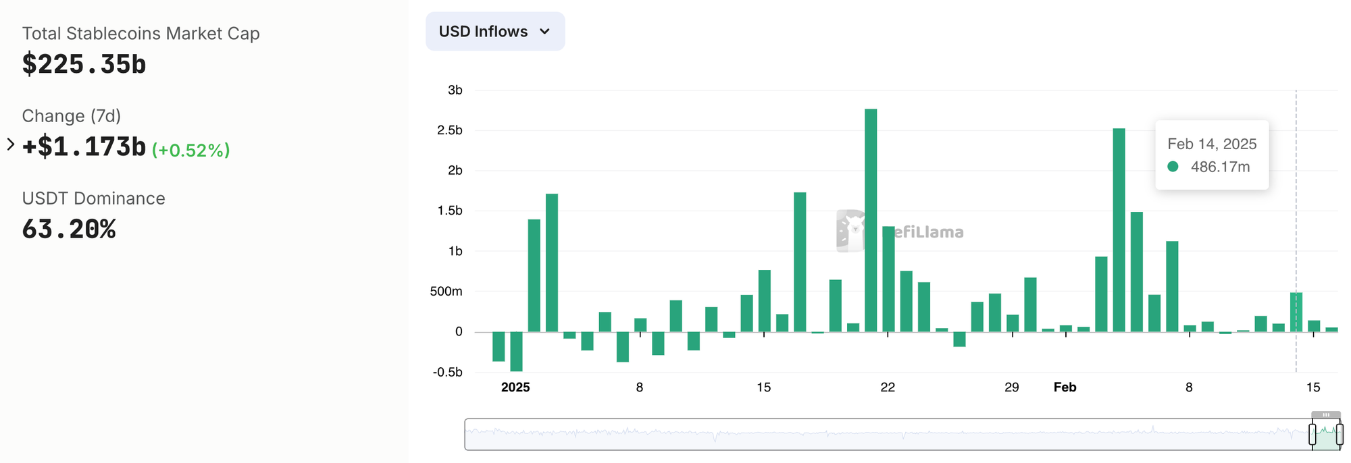The height and width of the screenshot is (463, 1351).
Task: Click the 2.5b y-axis label
Action: (x=450, y=130)
